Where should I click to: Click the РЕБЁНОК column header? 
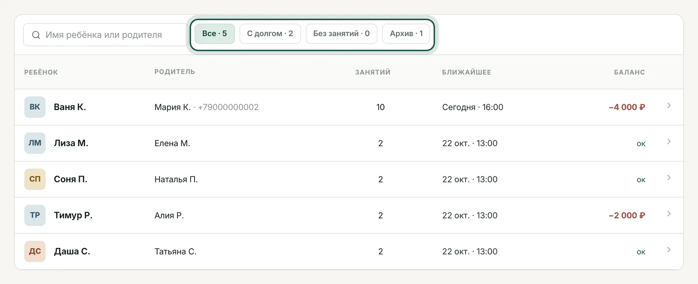pyautogui.click(x=41, y=72)
